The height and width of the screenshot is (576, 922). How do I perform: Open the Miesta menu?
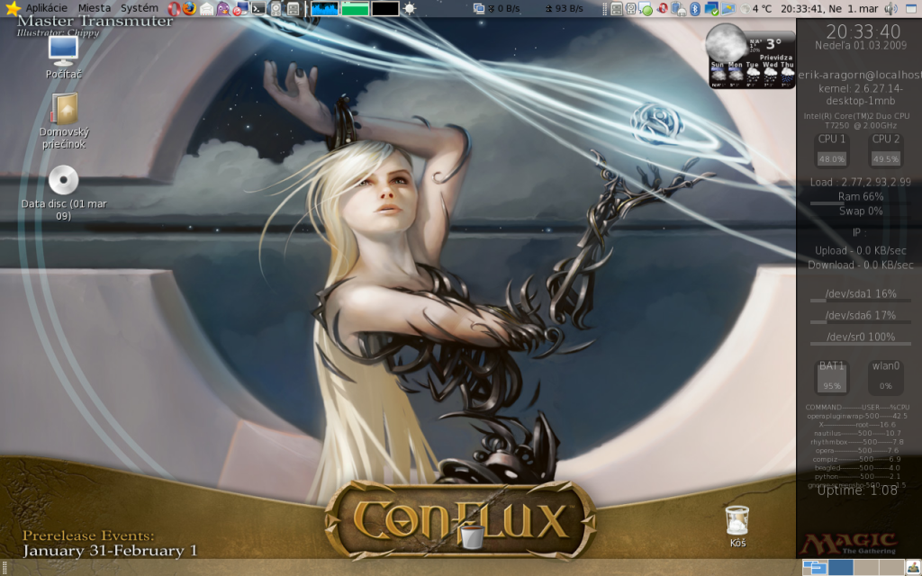(x=94, y=8)
